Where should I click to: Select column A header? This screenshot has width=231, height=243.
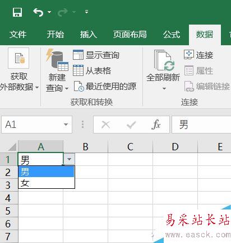pos(41,147)
